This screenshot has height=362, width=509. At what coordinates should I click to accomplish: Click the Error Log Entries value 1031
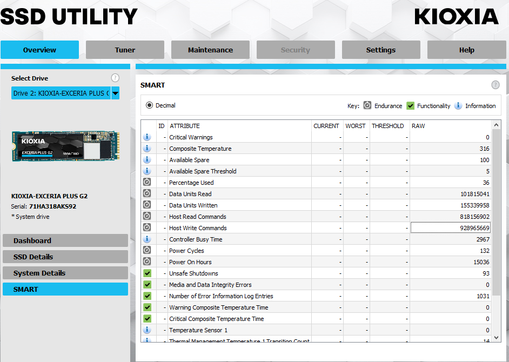[x=483, y=296]
